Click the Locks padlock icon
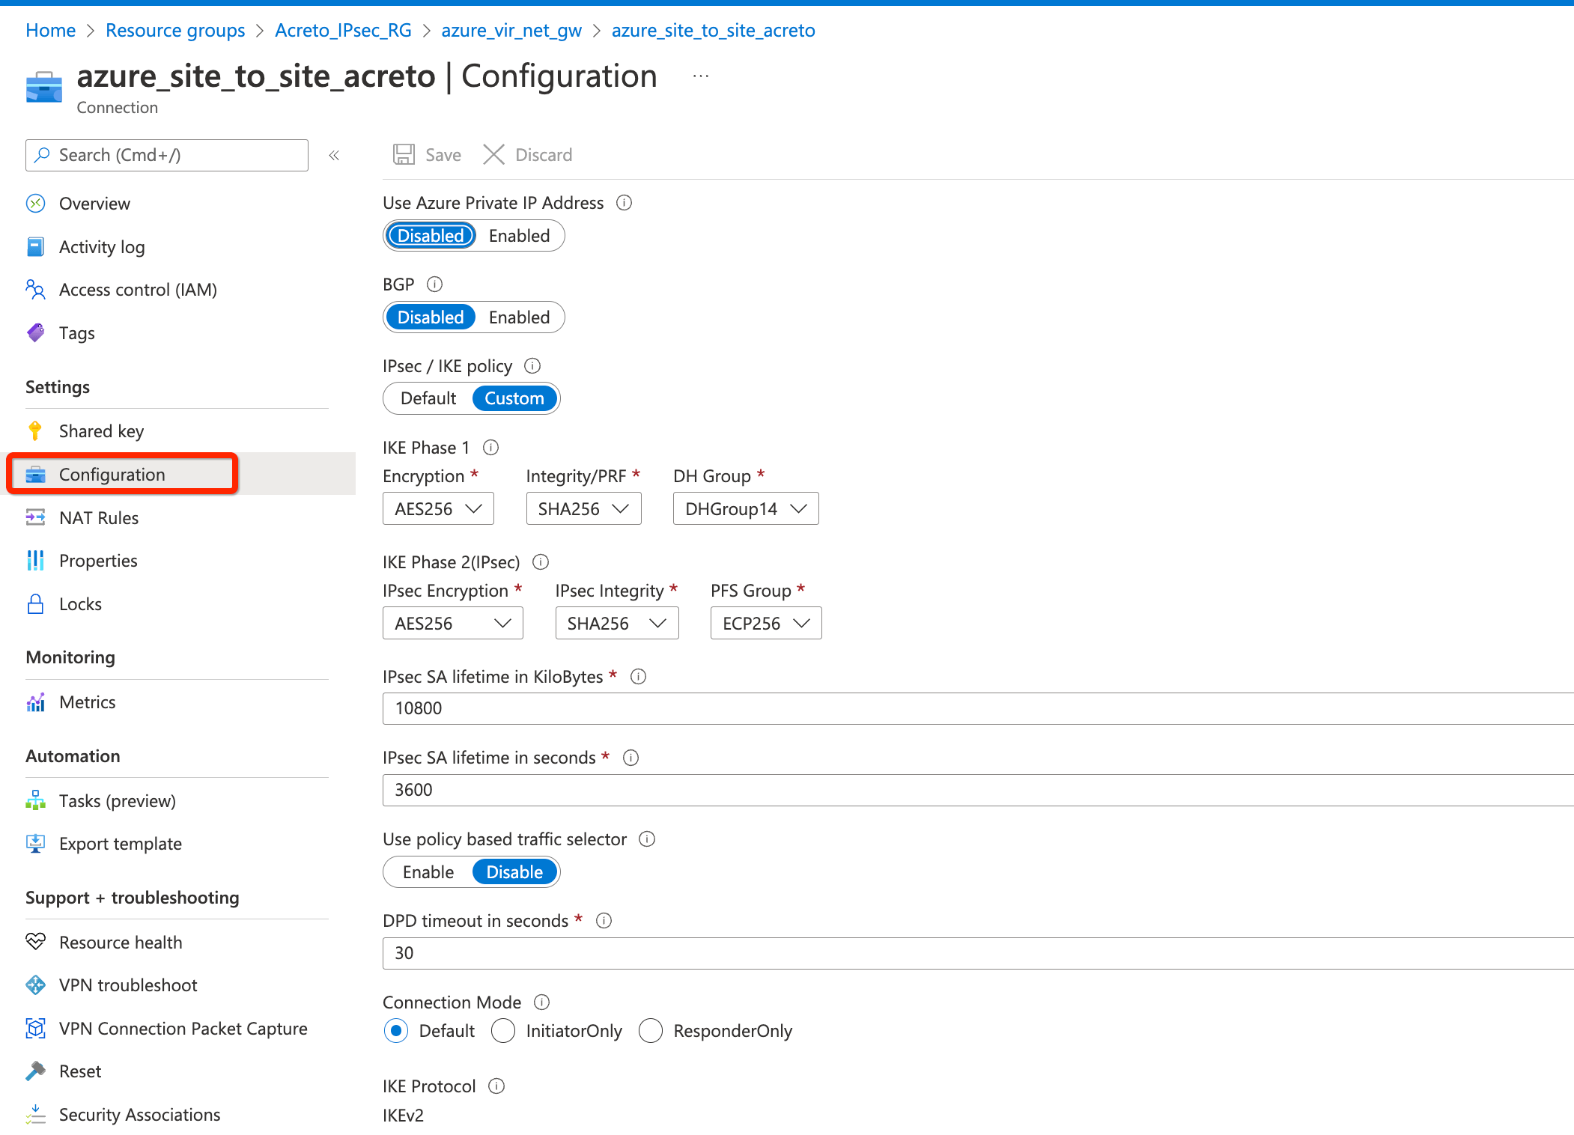This screenshot has height=1135, width=1574. pos(35,604)
